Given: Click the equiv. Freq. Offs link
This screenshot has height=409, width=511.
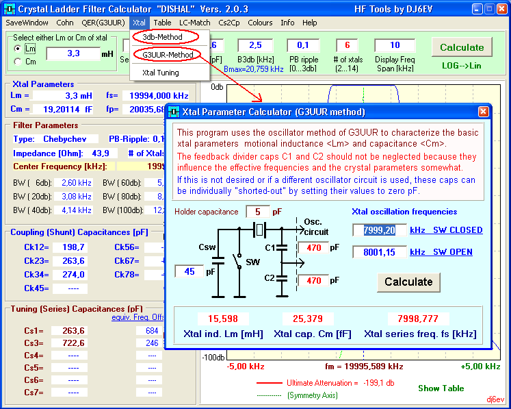Looking at the screenshot, I should point(137,317).
